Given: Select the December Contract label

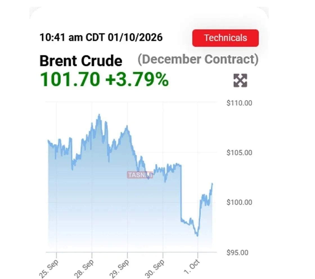Looking at the screenshot, I should tap(198, 59).
